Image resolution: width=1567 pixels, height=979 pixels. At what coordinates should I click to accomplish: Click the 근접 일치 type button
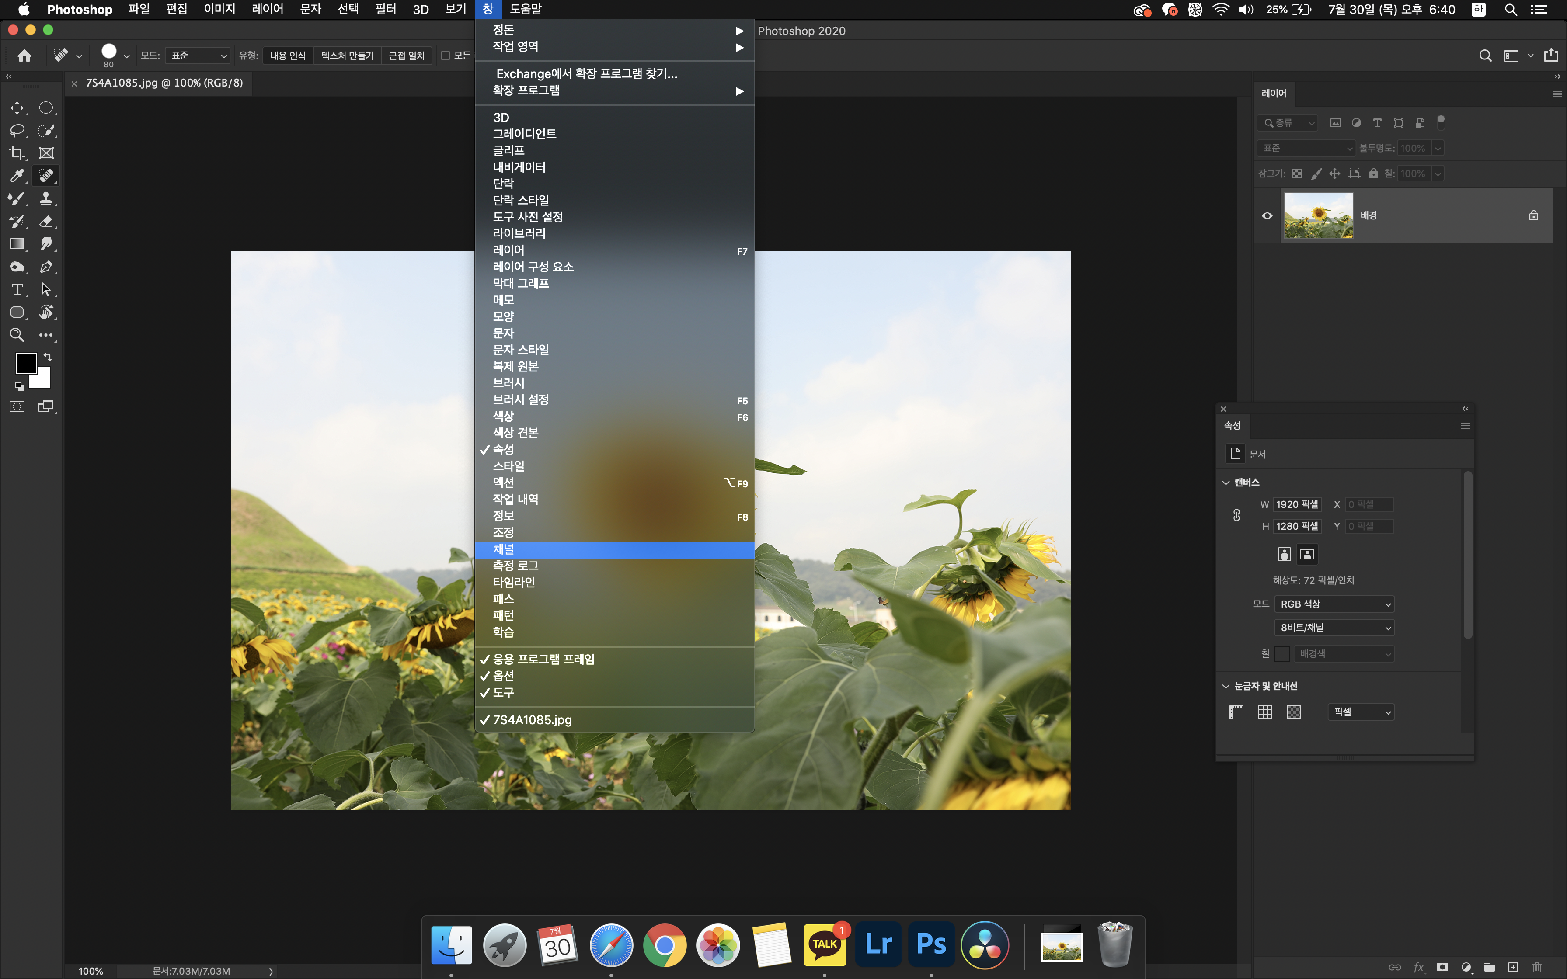(406, 56)
